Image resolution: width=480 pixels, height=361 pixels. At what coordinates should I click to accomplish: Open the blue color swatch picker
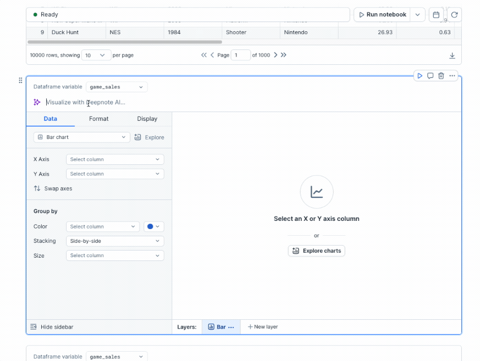tap(153, 227)
